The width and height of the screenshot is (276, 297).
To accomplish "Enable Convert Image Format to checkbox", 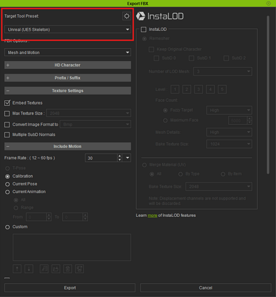I will [x=7, y=125].
